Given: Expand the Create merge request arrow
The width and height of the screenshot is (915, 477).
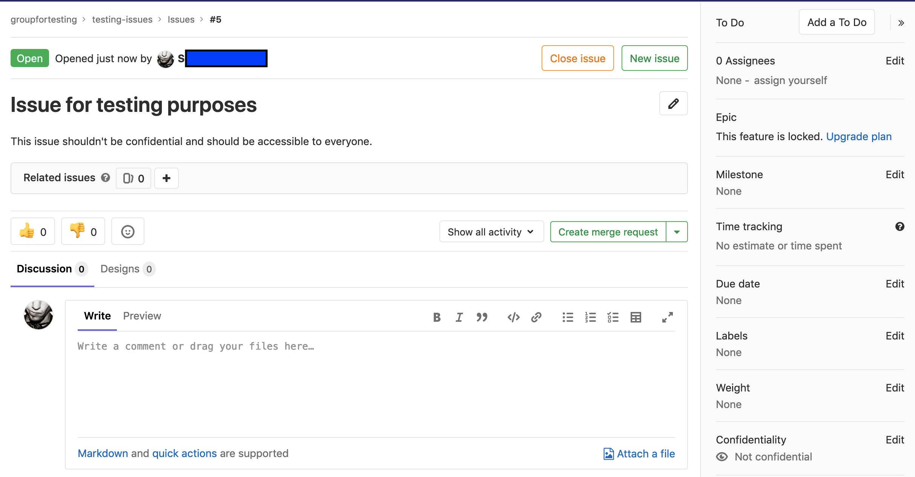Looking at the screenshot, I should point(677,232).
